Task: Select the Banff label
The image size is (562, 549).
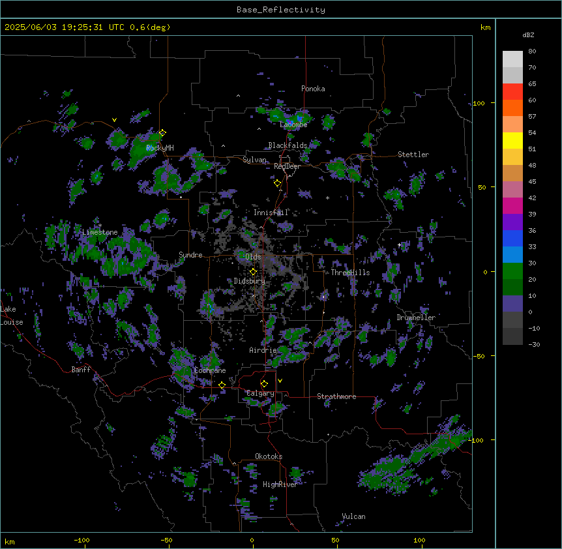Action: tap(81, 370)
